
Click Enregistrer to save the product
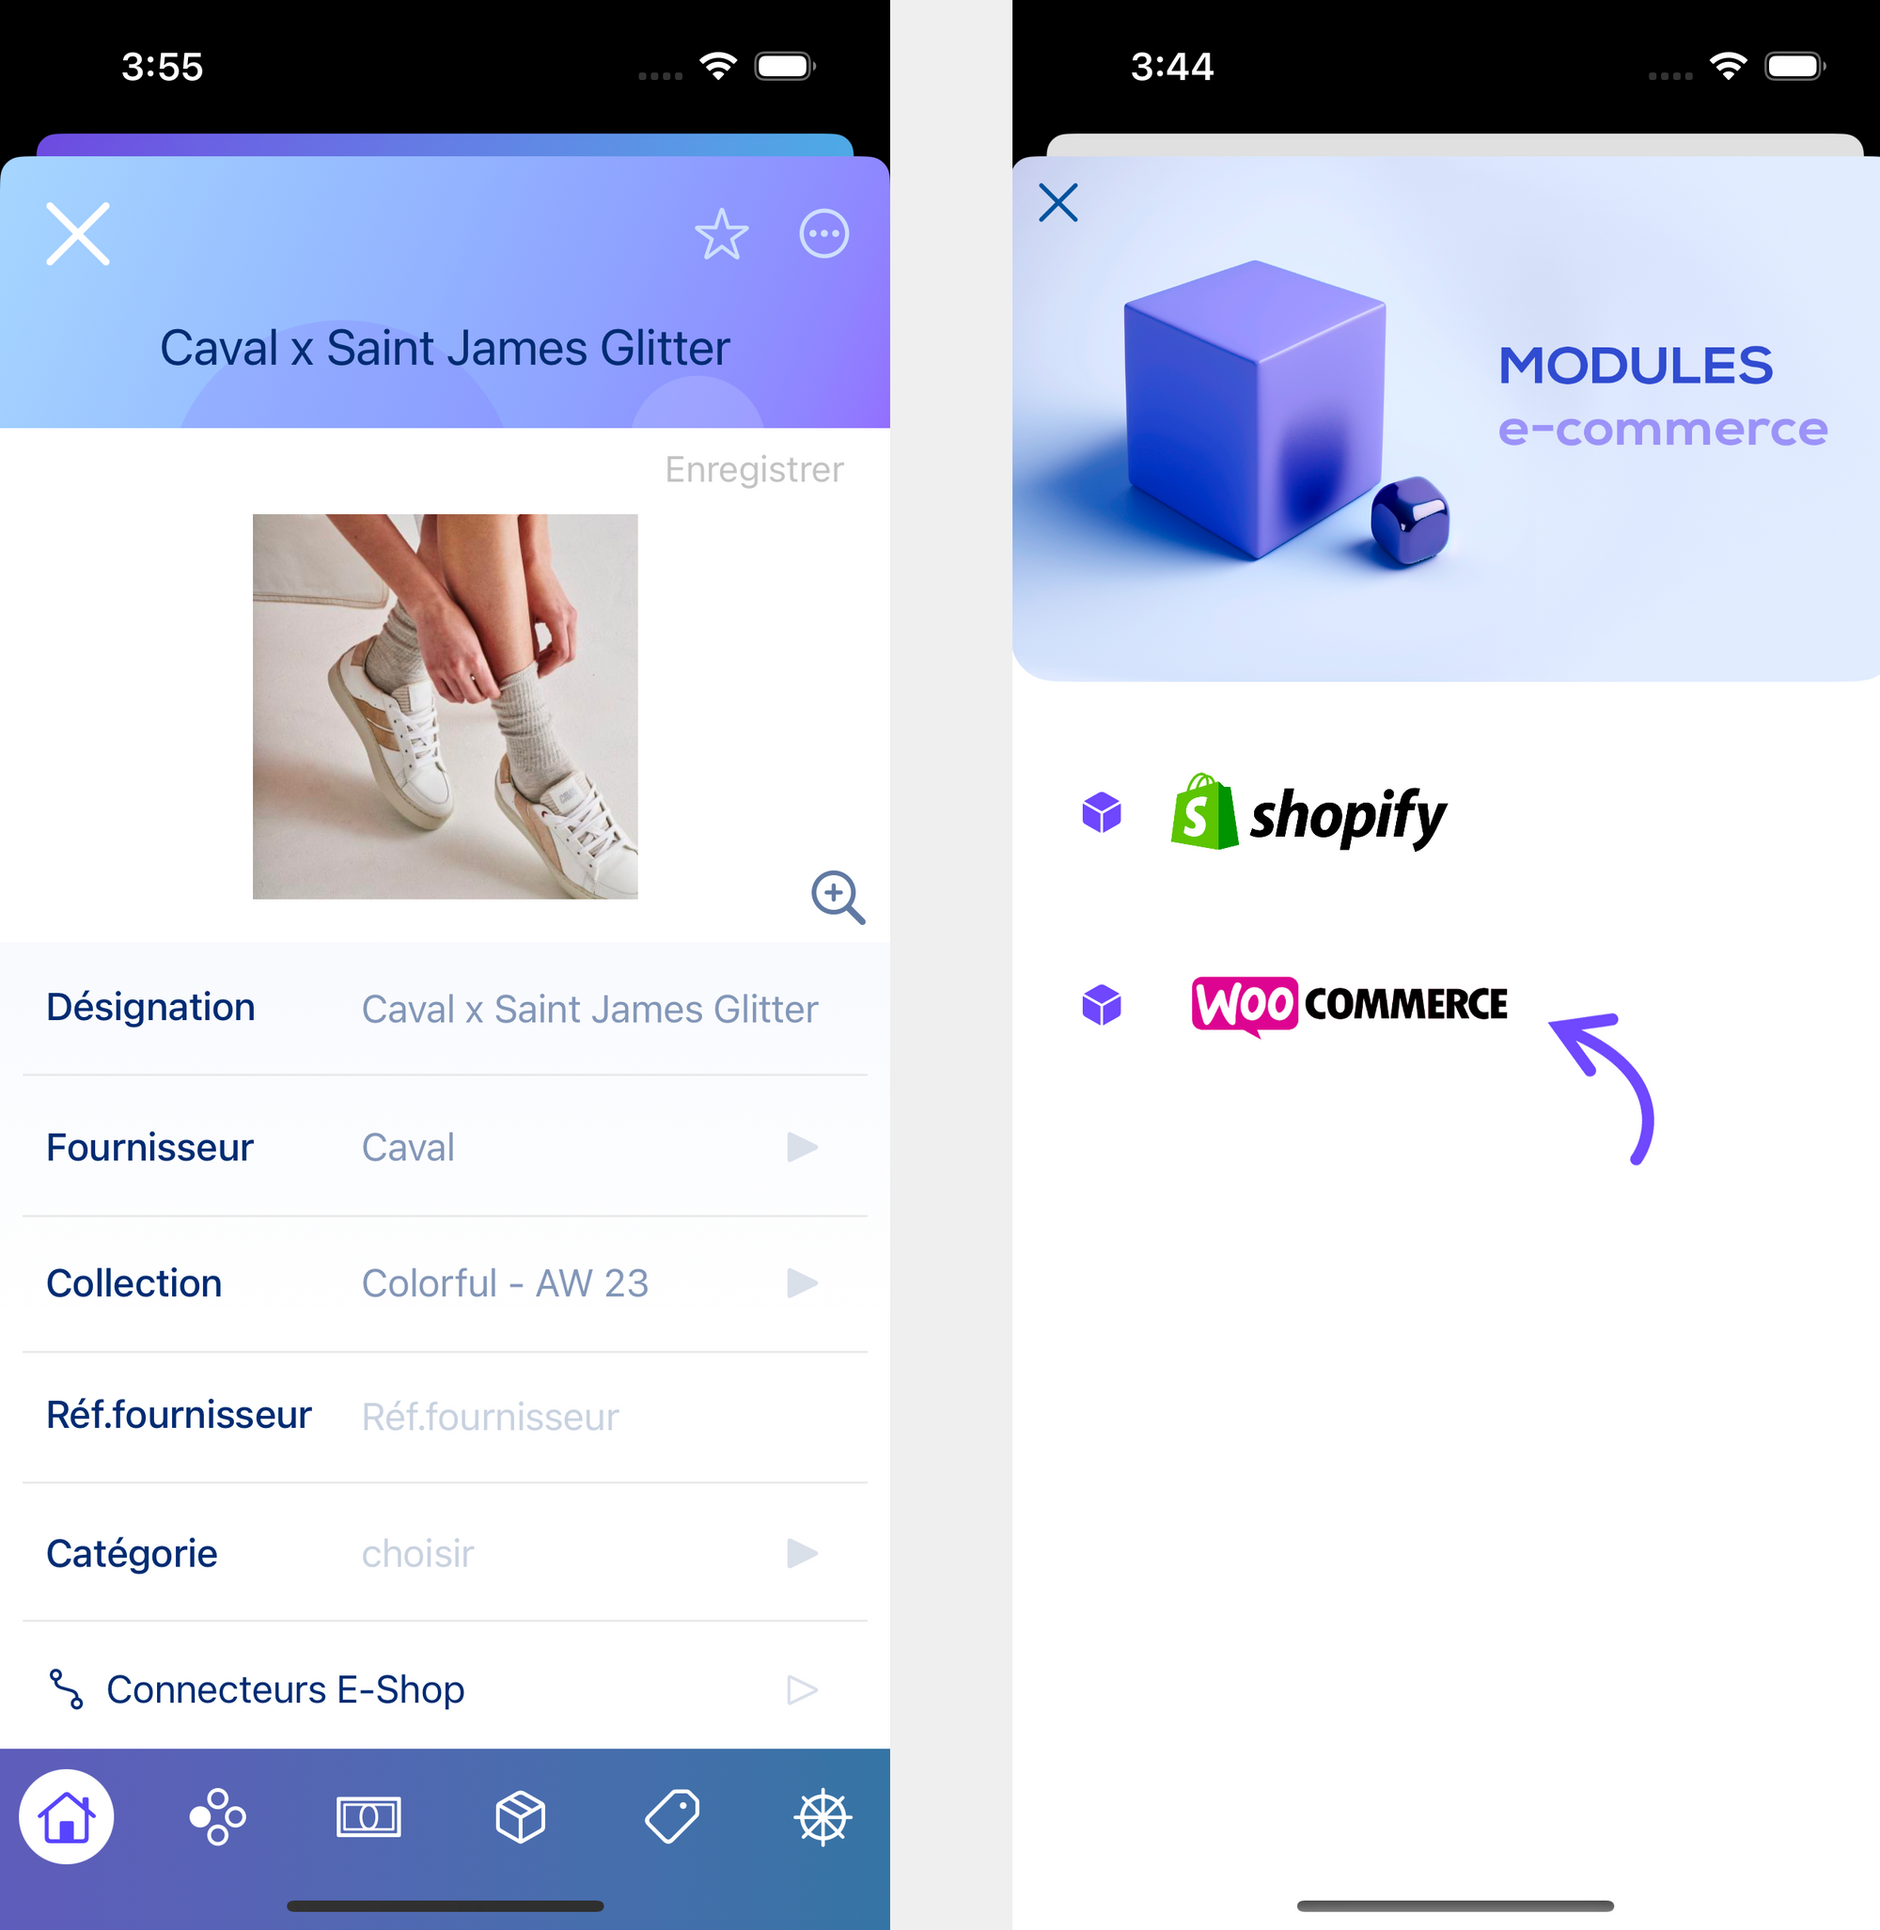point(755,465)
